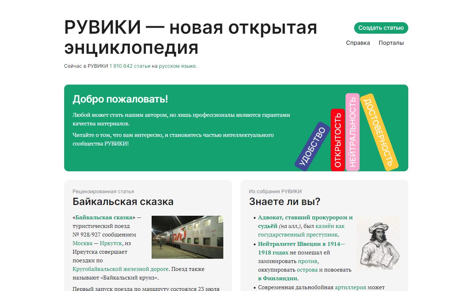Click the blue УДОБСТВО book
Viewport: 457px width, 291px height.
[x=312, y=147]
